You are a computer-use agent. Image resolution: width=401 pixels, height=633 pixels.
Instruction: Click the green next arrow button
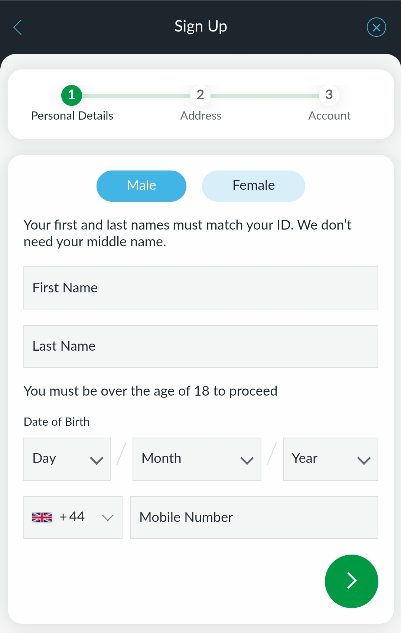tap(351, 581)
